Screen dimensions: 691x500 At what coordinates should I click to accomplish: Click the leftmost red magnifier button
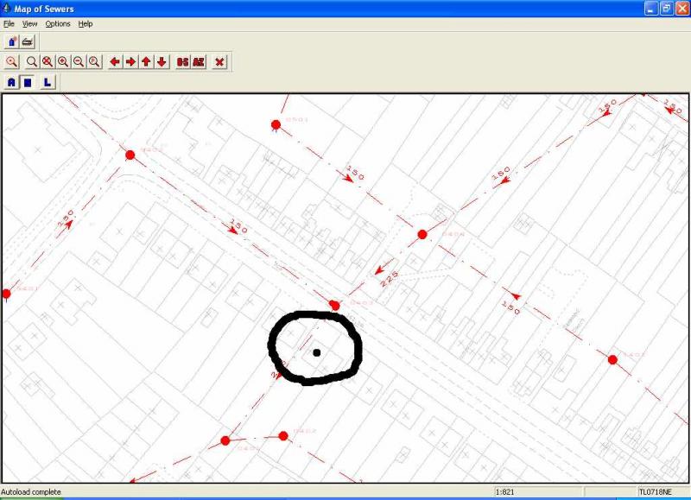[11, 61]
